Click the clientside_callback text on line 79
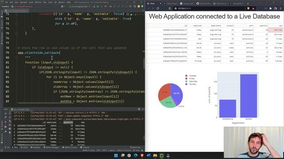The height and width of the screenshot is (159, 284). click(42, 53)
